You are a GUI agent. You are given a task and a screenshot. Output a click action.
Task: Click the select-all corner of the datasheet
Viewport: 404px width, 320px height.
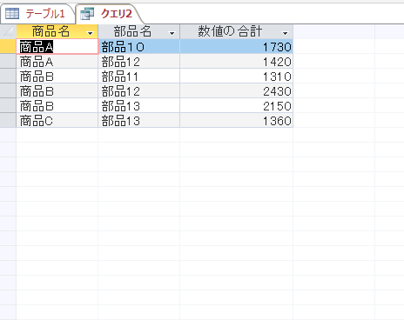click(8, 31)
